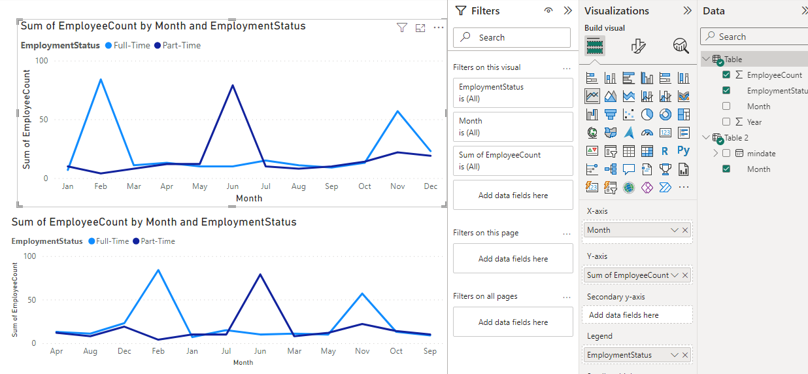Choose the slicer visual with funnel
This screenshot has width=808, height=374.
point(611,151)
